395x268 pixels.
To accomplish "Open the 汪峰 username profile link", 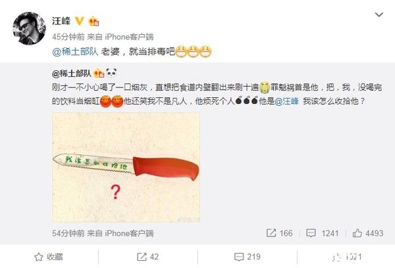I will [61, 21].
